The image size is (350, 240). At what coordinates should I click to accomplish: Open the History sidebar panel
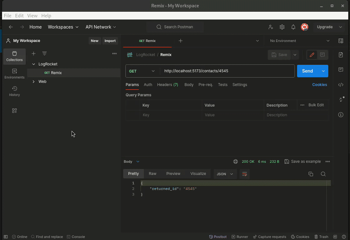14,90
